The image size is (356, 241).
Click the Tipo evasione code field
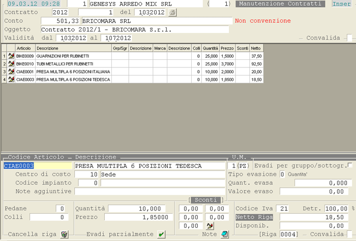(x=282, y=175)
